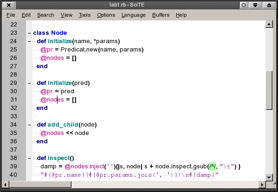Click the window shade triangle button in title bar
The width and height of the screenshot is (278, 192).
click(255, 5)
